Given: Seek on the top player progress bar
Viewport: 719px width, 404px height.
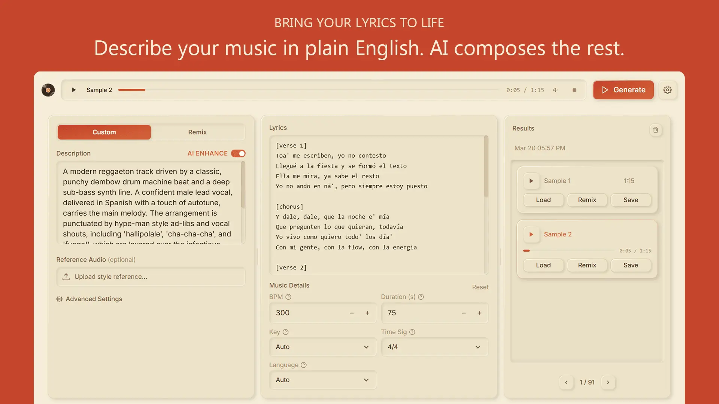Looking at the screenshot, I should click(x=309, y=90).
